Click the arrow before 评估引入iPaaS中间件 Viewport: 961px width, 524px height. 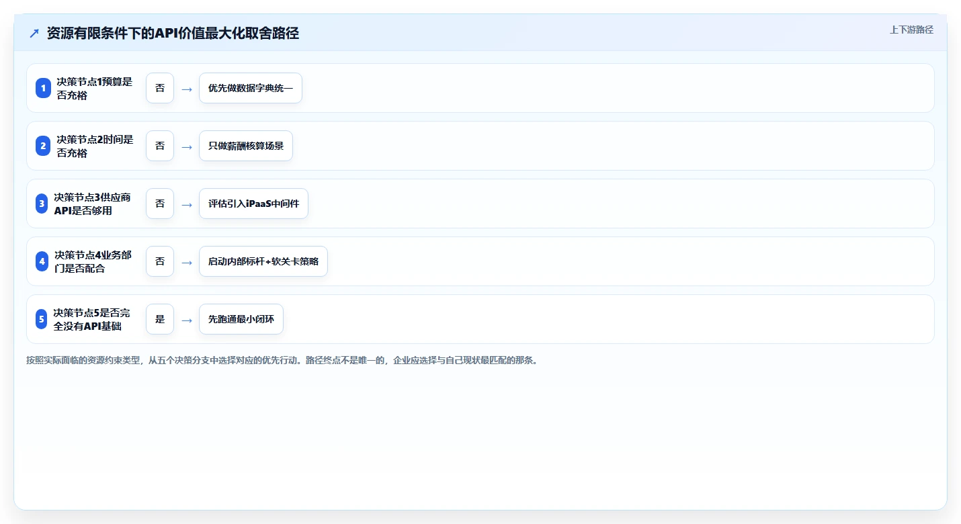pyautogui.click(x=187, y=204)
